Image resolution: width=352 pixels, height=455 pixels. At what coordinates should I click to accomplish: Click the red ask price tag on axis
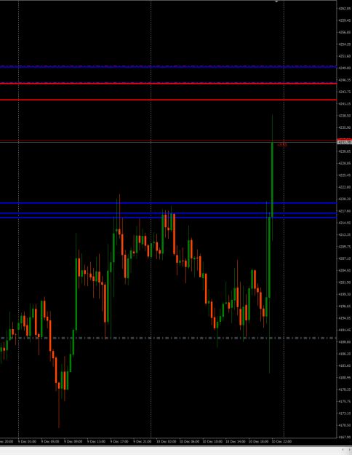344,140
